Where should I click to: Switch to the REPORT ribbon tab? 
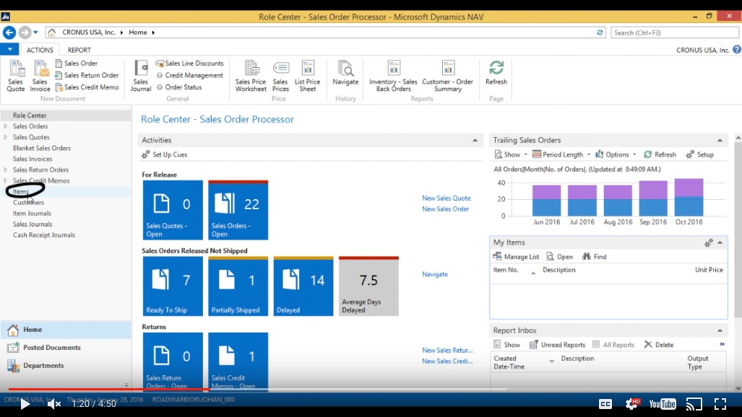point(79,50)
